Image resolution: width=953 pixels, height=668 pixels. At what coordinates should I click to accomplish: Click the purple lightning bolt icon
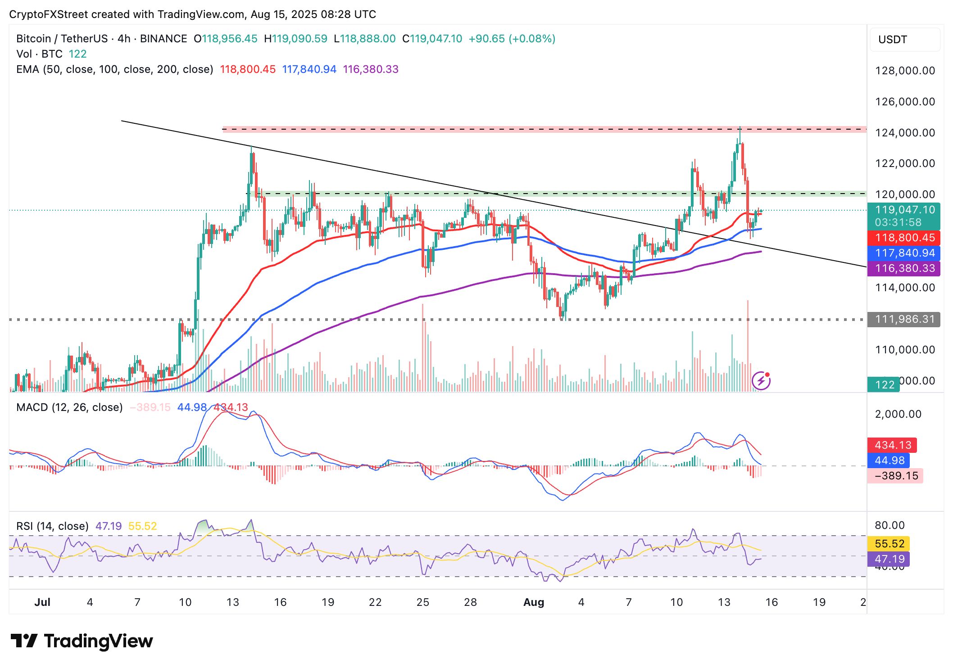pyautogui.click(x=761, y=381)
